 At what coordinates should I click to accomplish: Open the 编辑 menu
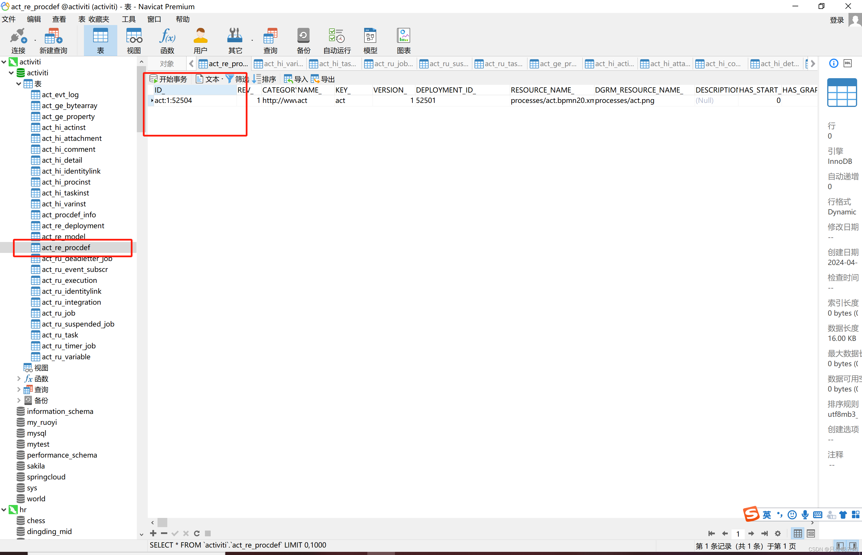34,19
